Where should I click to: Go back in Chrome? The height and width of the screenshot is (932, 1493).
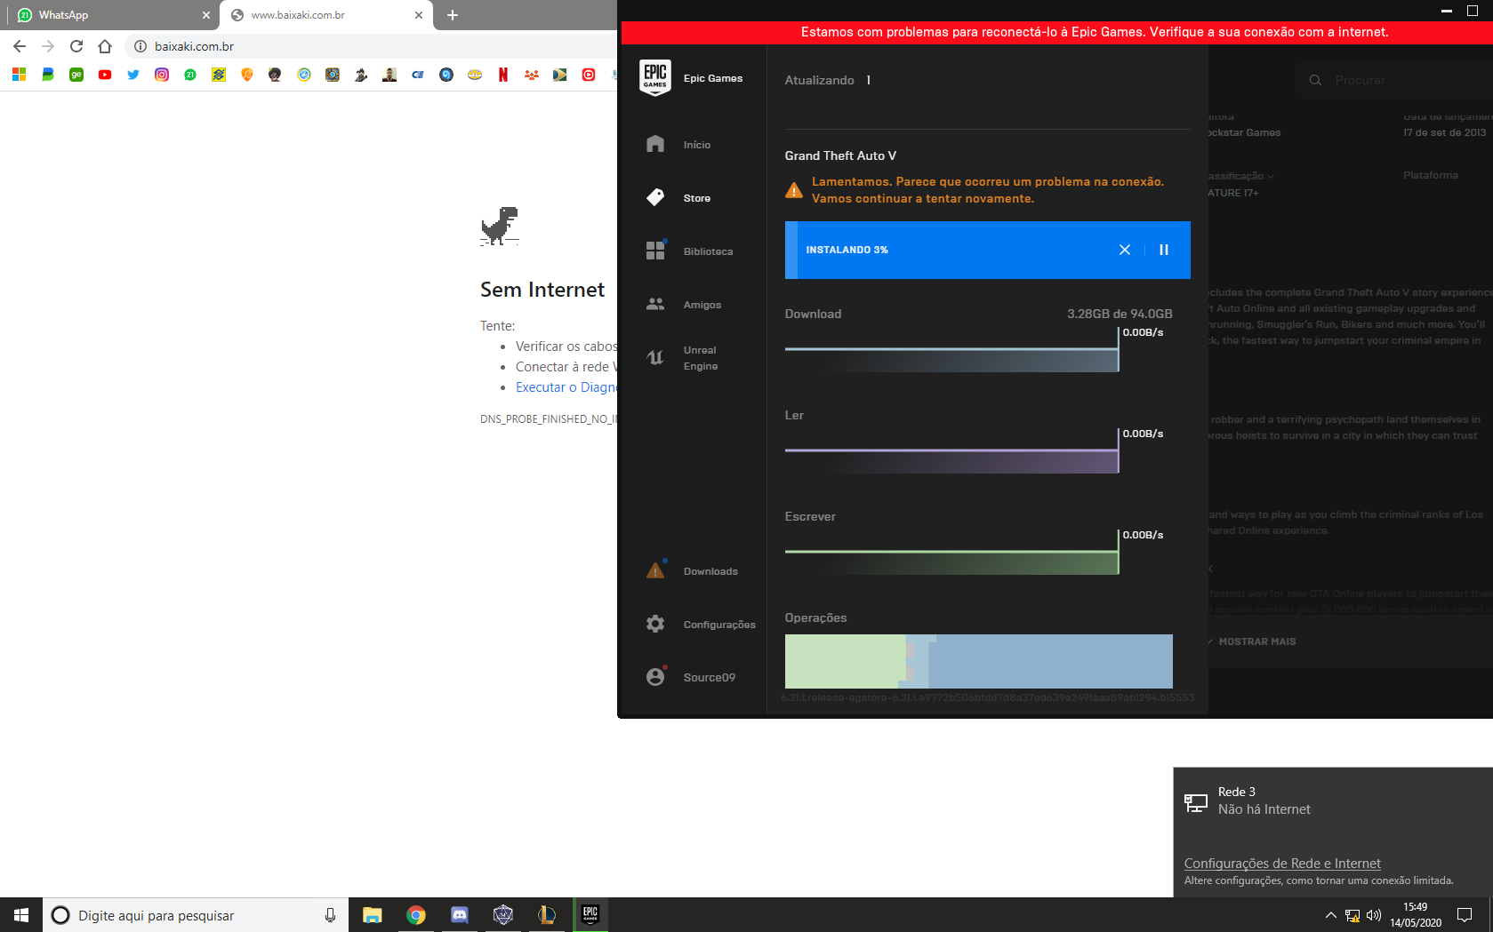[20, 46]
